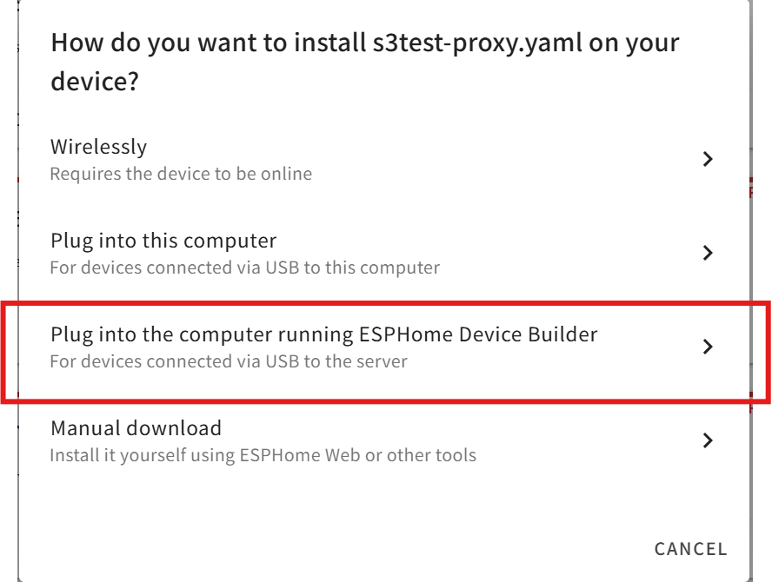
Task: Choose "Plug into this computer" option
Action: (348, 253)
